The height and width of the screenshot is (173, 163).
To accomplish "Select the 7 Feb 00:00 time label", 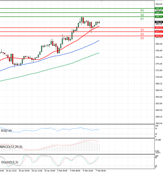I will (x=100, y=171).
